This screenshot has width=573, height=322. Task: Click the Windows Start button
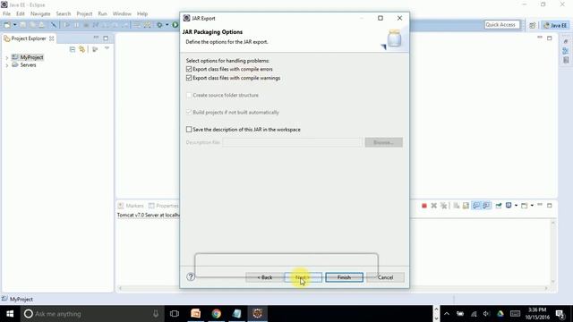pyautogui.click(x=10, y=314)
